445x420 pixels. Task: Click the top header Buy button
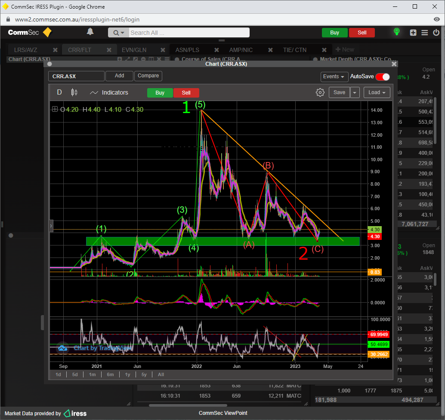click(334, 33)
